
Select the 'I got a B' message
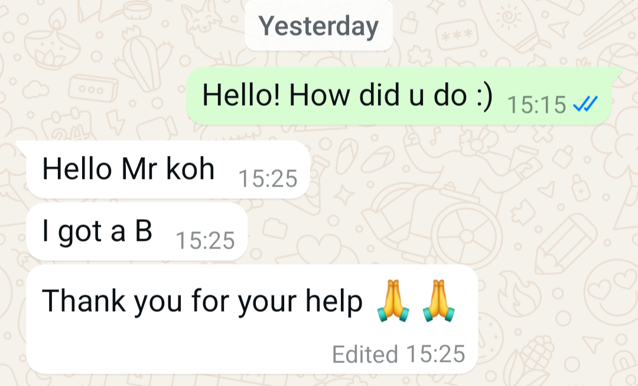(136, 231)
